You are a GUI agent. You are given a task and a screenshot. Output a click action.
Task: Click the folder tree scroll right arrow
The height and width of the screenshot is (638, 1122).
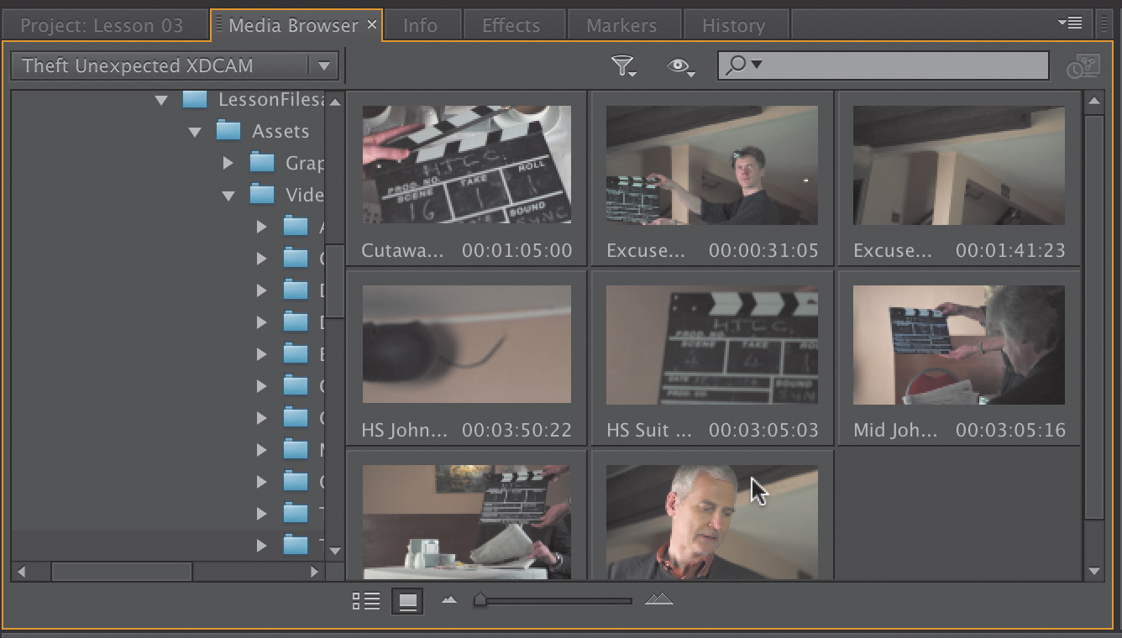pos(314,572)
